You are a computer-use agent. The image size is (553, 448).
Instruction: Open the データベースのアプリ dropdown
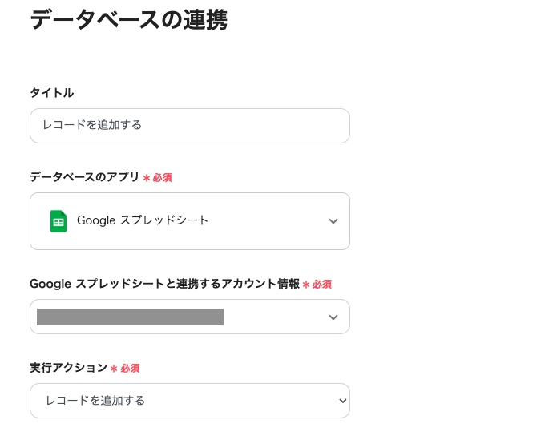tap(190, 221)
